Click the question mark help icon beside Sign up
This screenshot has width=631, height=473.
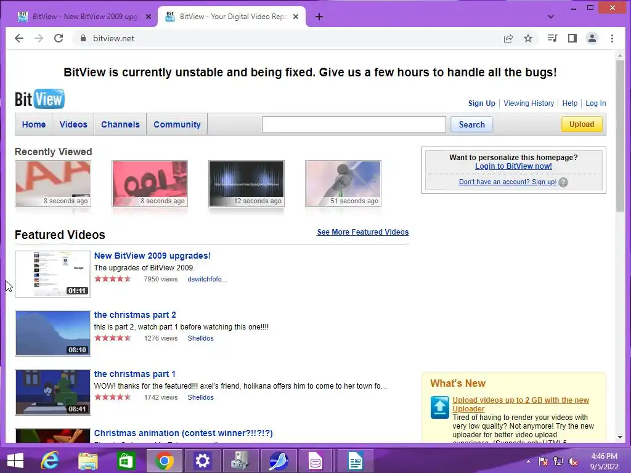coord(563,182)
